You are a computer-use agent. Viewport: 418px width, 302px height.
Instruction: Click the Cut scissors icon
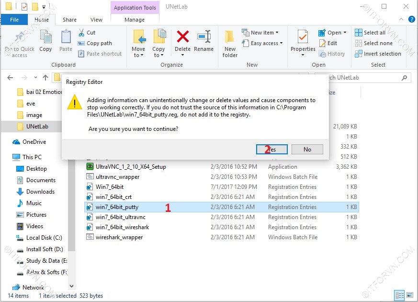pos(81,33)
